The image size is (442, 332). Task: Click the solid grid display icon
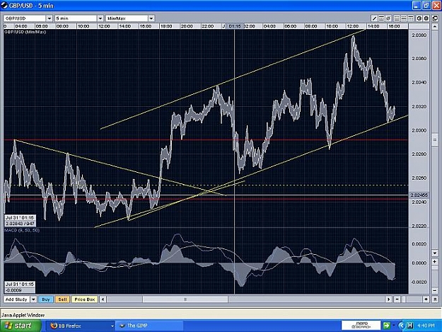coord(397,18)
